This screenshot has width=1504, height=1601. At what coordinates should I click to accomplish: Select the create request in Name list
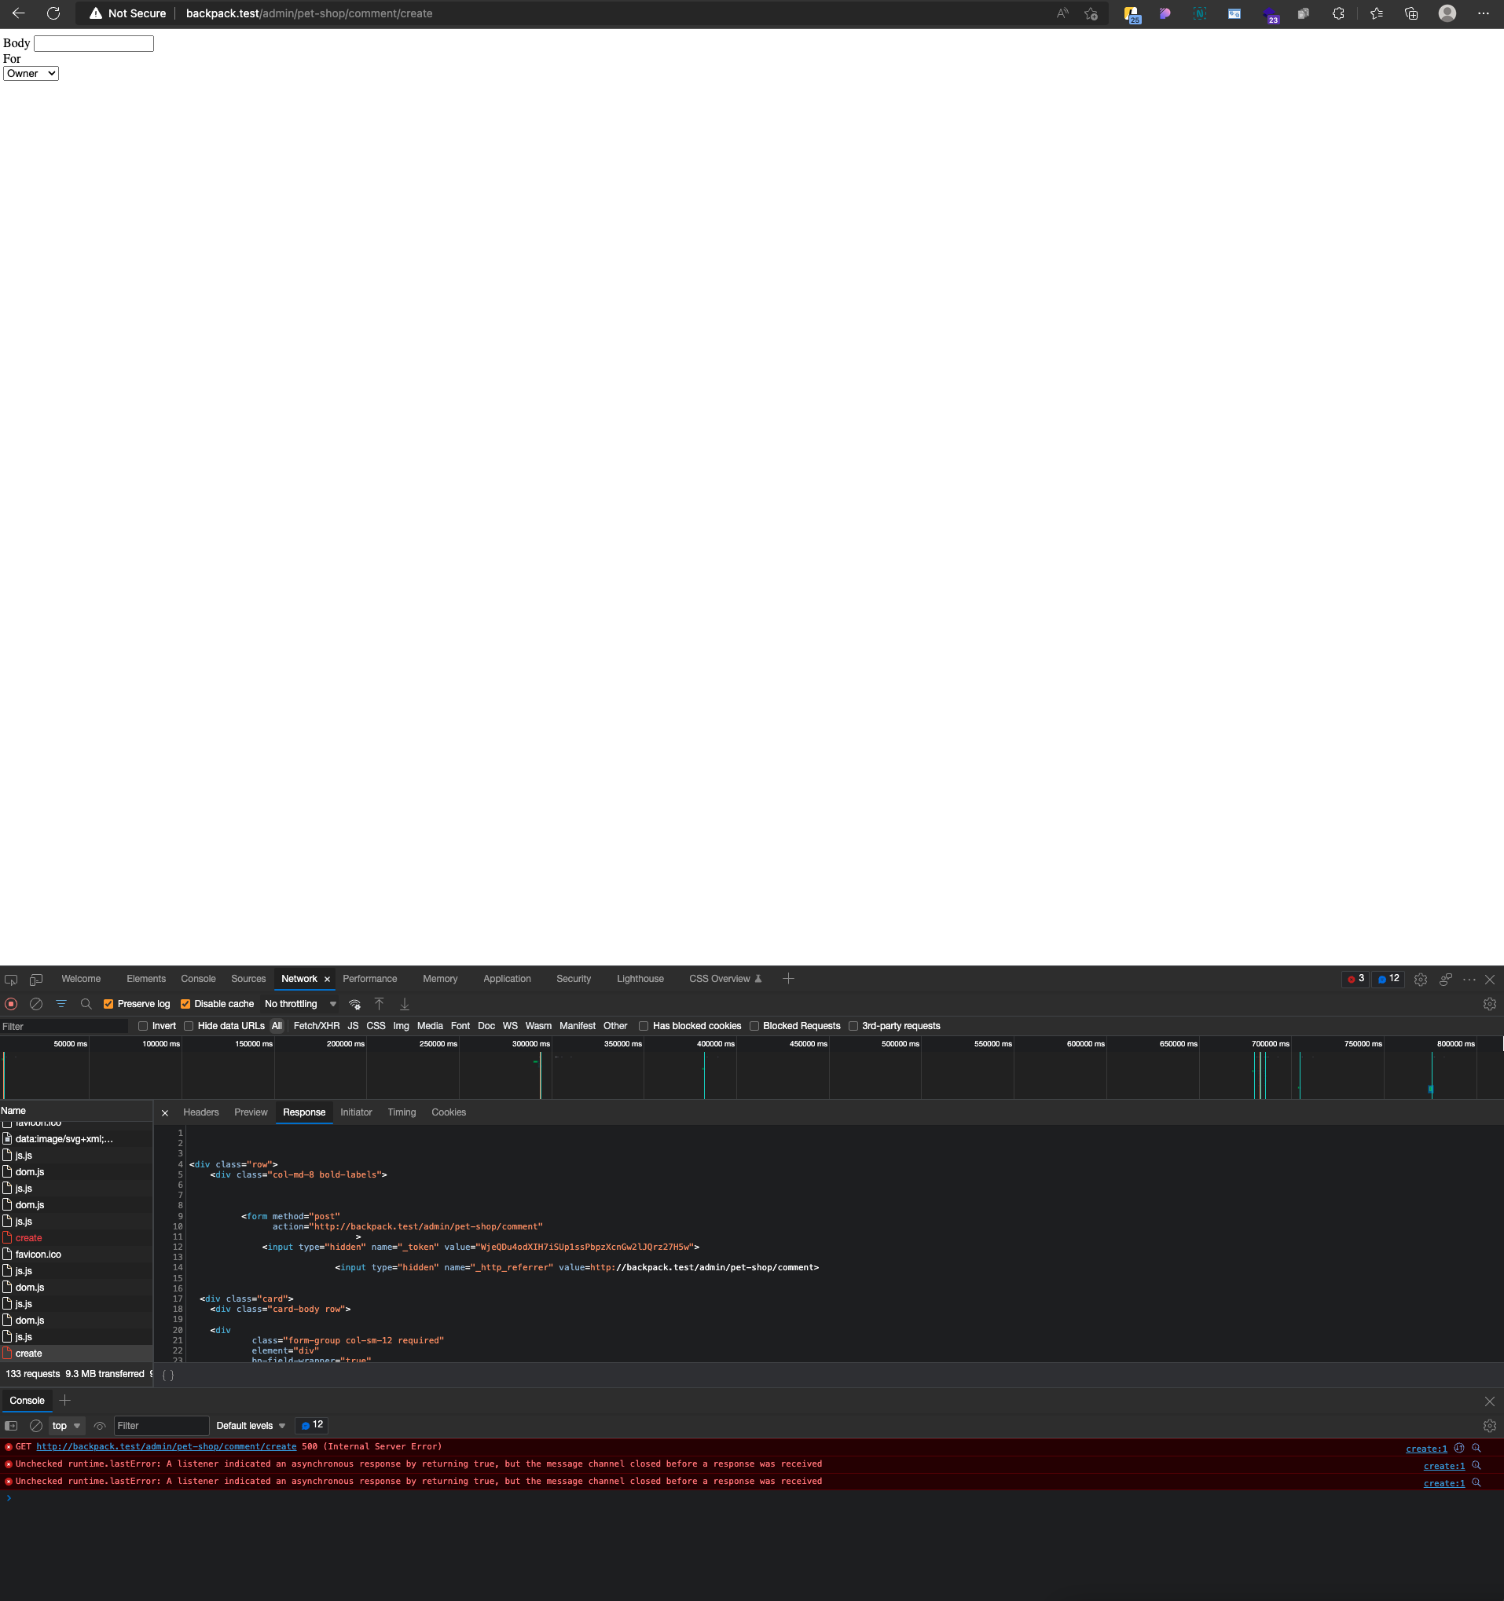[28, 1353]
